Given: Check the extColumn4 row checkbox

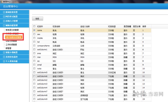Looking at the screenshot, I should [34, 88].
